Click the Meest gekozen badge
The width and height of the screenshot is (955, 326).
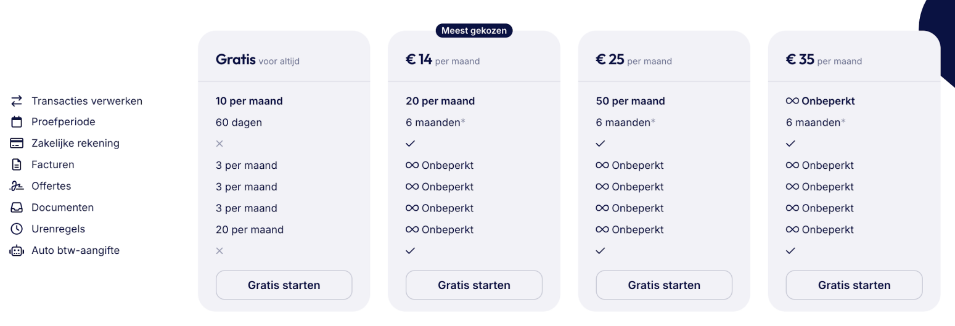pyautogui.click(x=473, y=31)
